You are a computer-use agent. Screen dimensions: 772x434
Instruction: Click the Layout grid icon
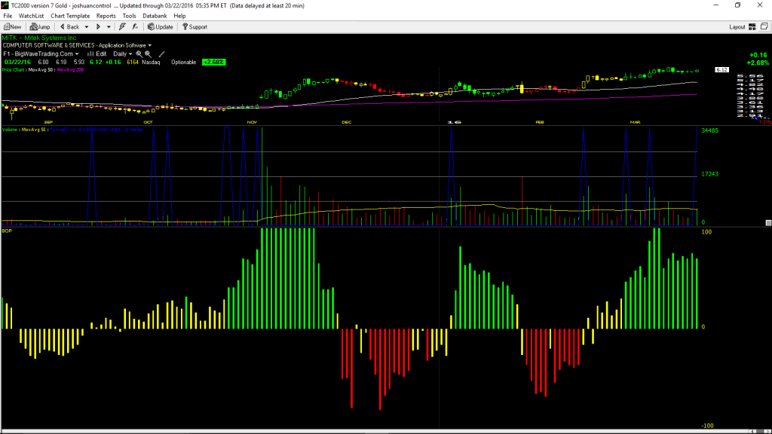[x=752, y=27]
